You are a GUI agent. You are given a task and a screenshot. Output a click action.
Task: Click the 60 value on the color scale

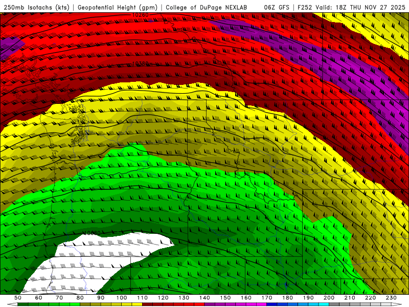pos(38,298)
